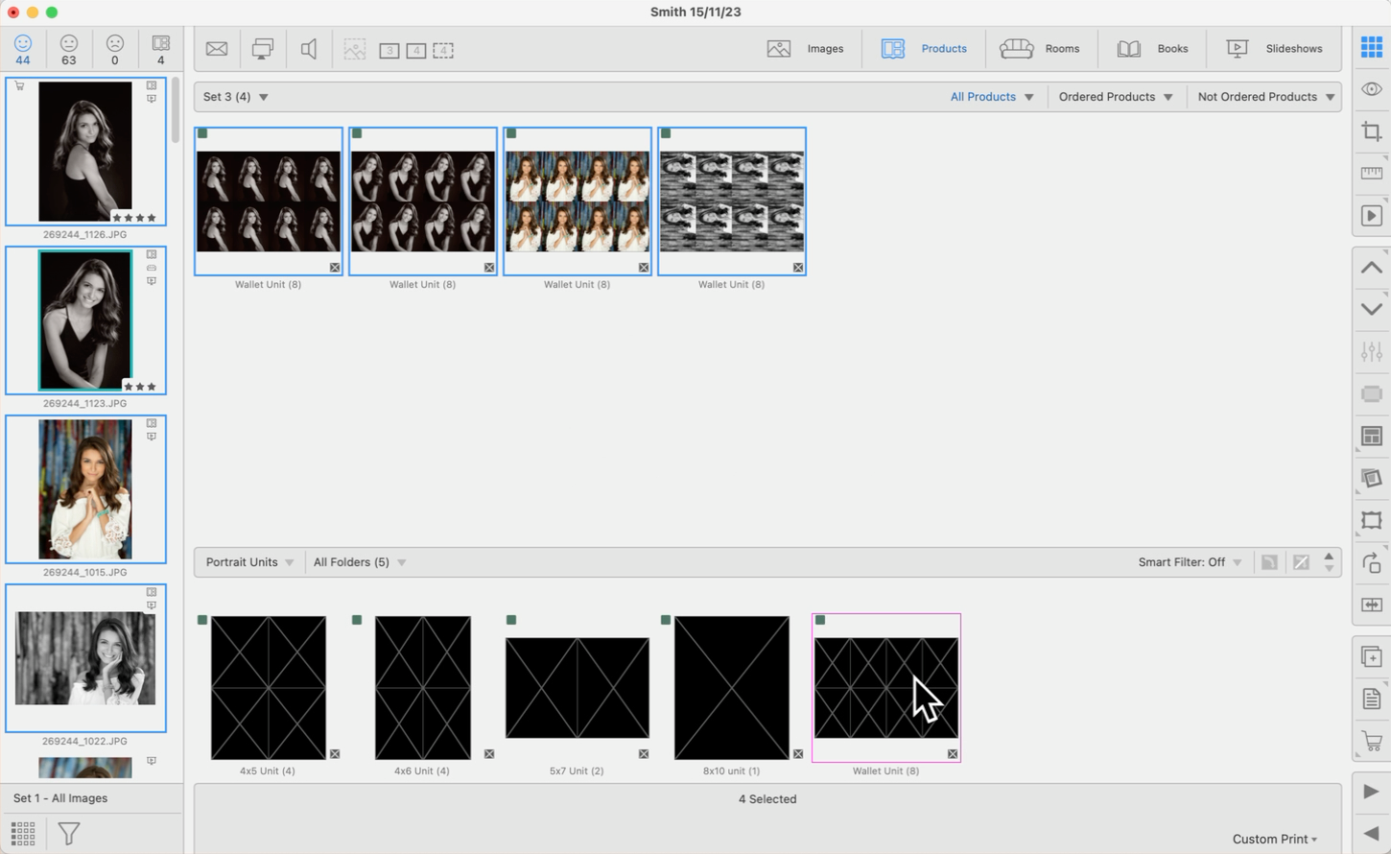Click the thumbnail grid view icon
Image resolution: width=1391 pixels, height=854 pixels.
tap(23, 833)
